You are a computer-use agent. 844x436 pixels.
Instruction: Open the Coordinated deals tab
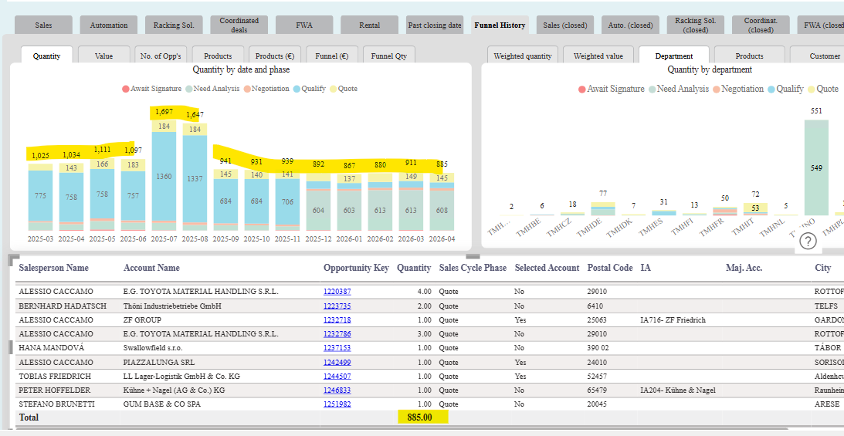(239, 25)
